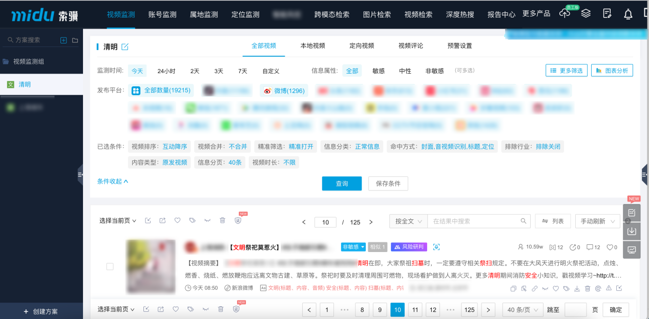Tick the checkbox beside the first video result

tap(111, 266)
